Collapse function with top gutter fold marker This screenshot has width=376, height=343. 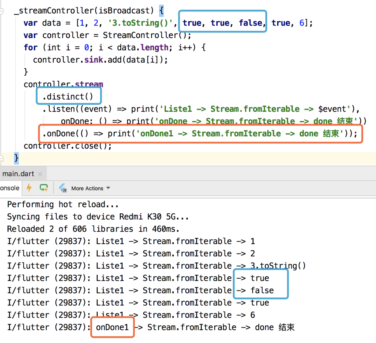coord(1,11)
